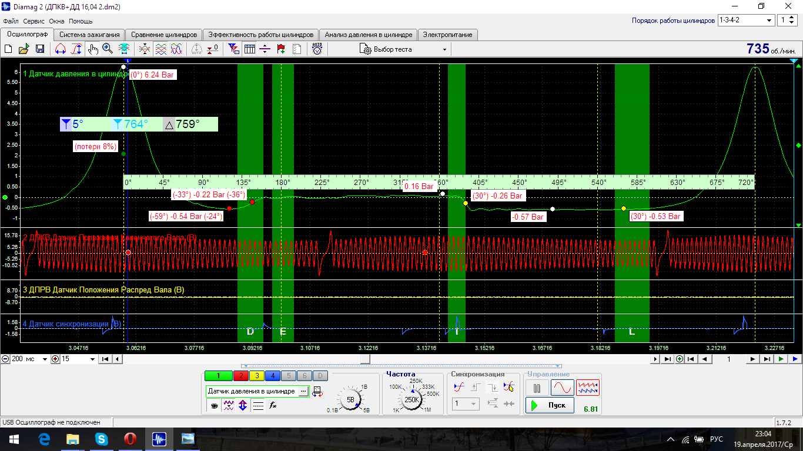Click sync cursor trigger icon
This screenshot has width=803, height=451.
(508, 387)
